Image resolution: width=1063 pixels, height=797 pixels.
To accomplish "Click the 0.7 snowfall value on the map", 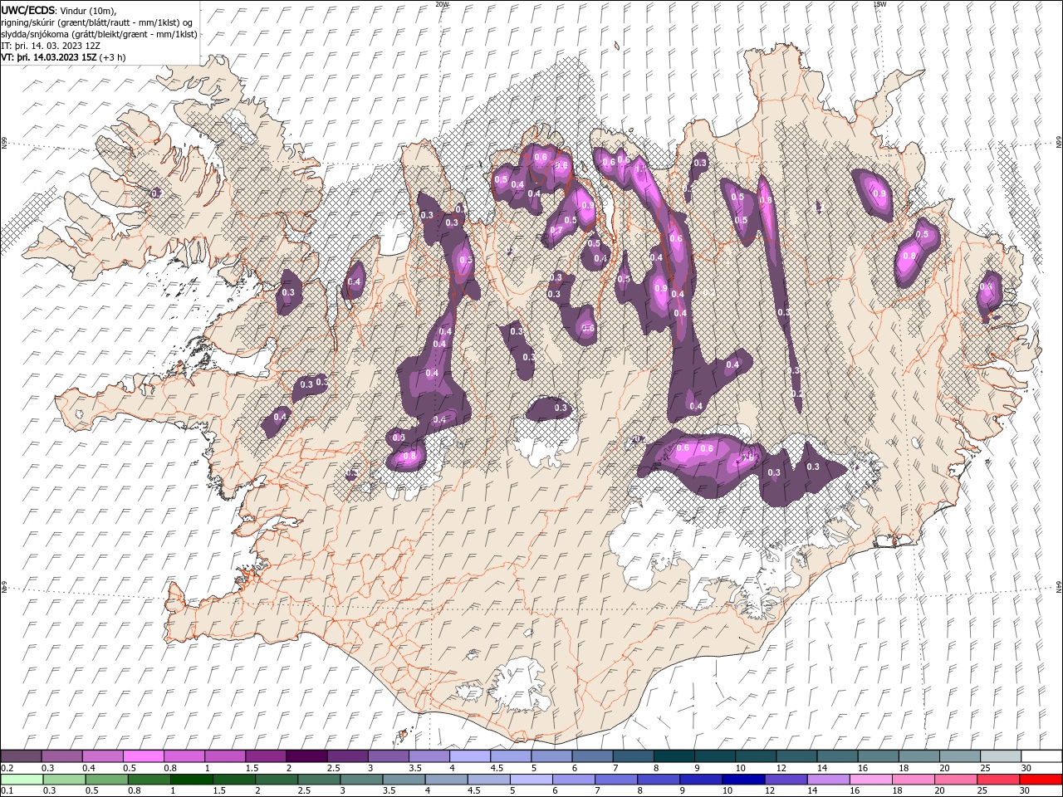I will pyautogui.click(x=556, y=230).
